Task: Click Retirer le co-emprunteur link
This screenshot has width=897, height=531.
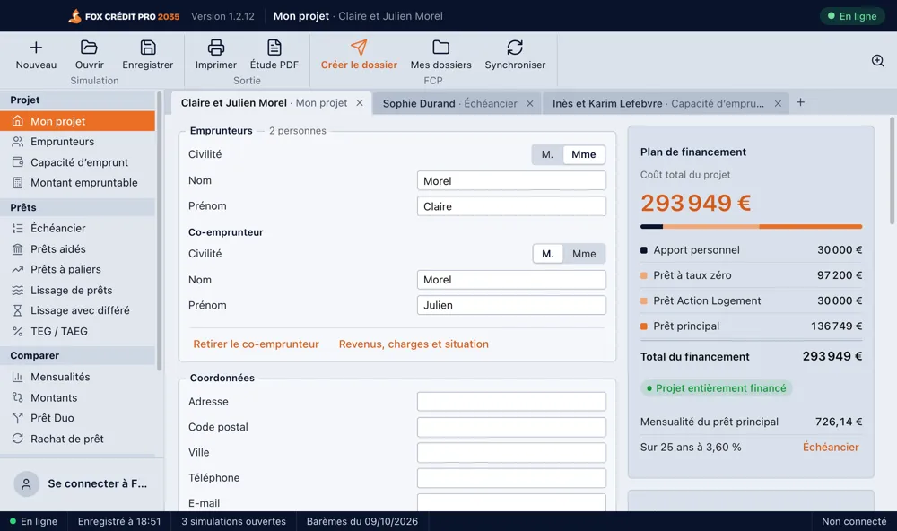Action: click(x=256, y=344)
